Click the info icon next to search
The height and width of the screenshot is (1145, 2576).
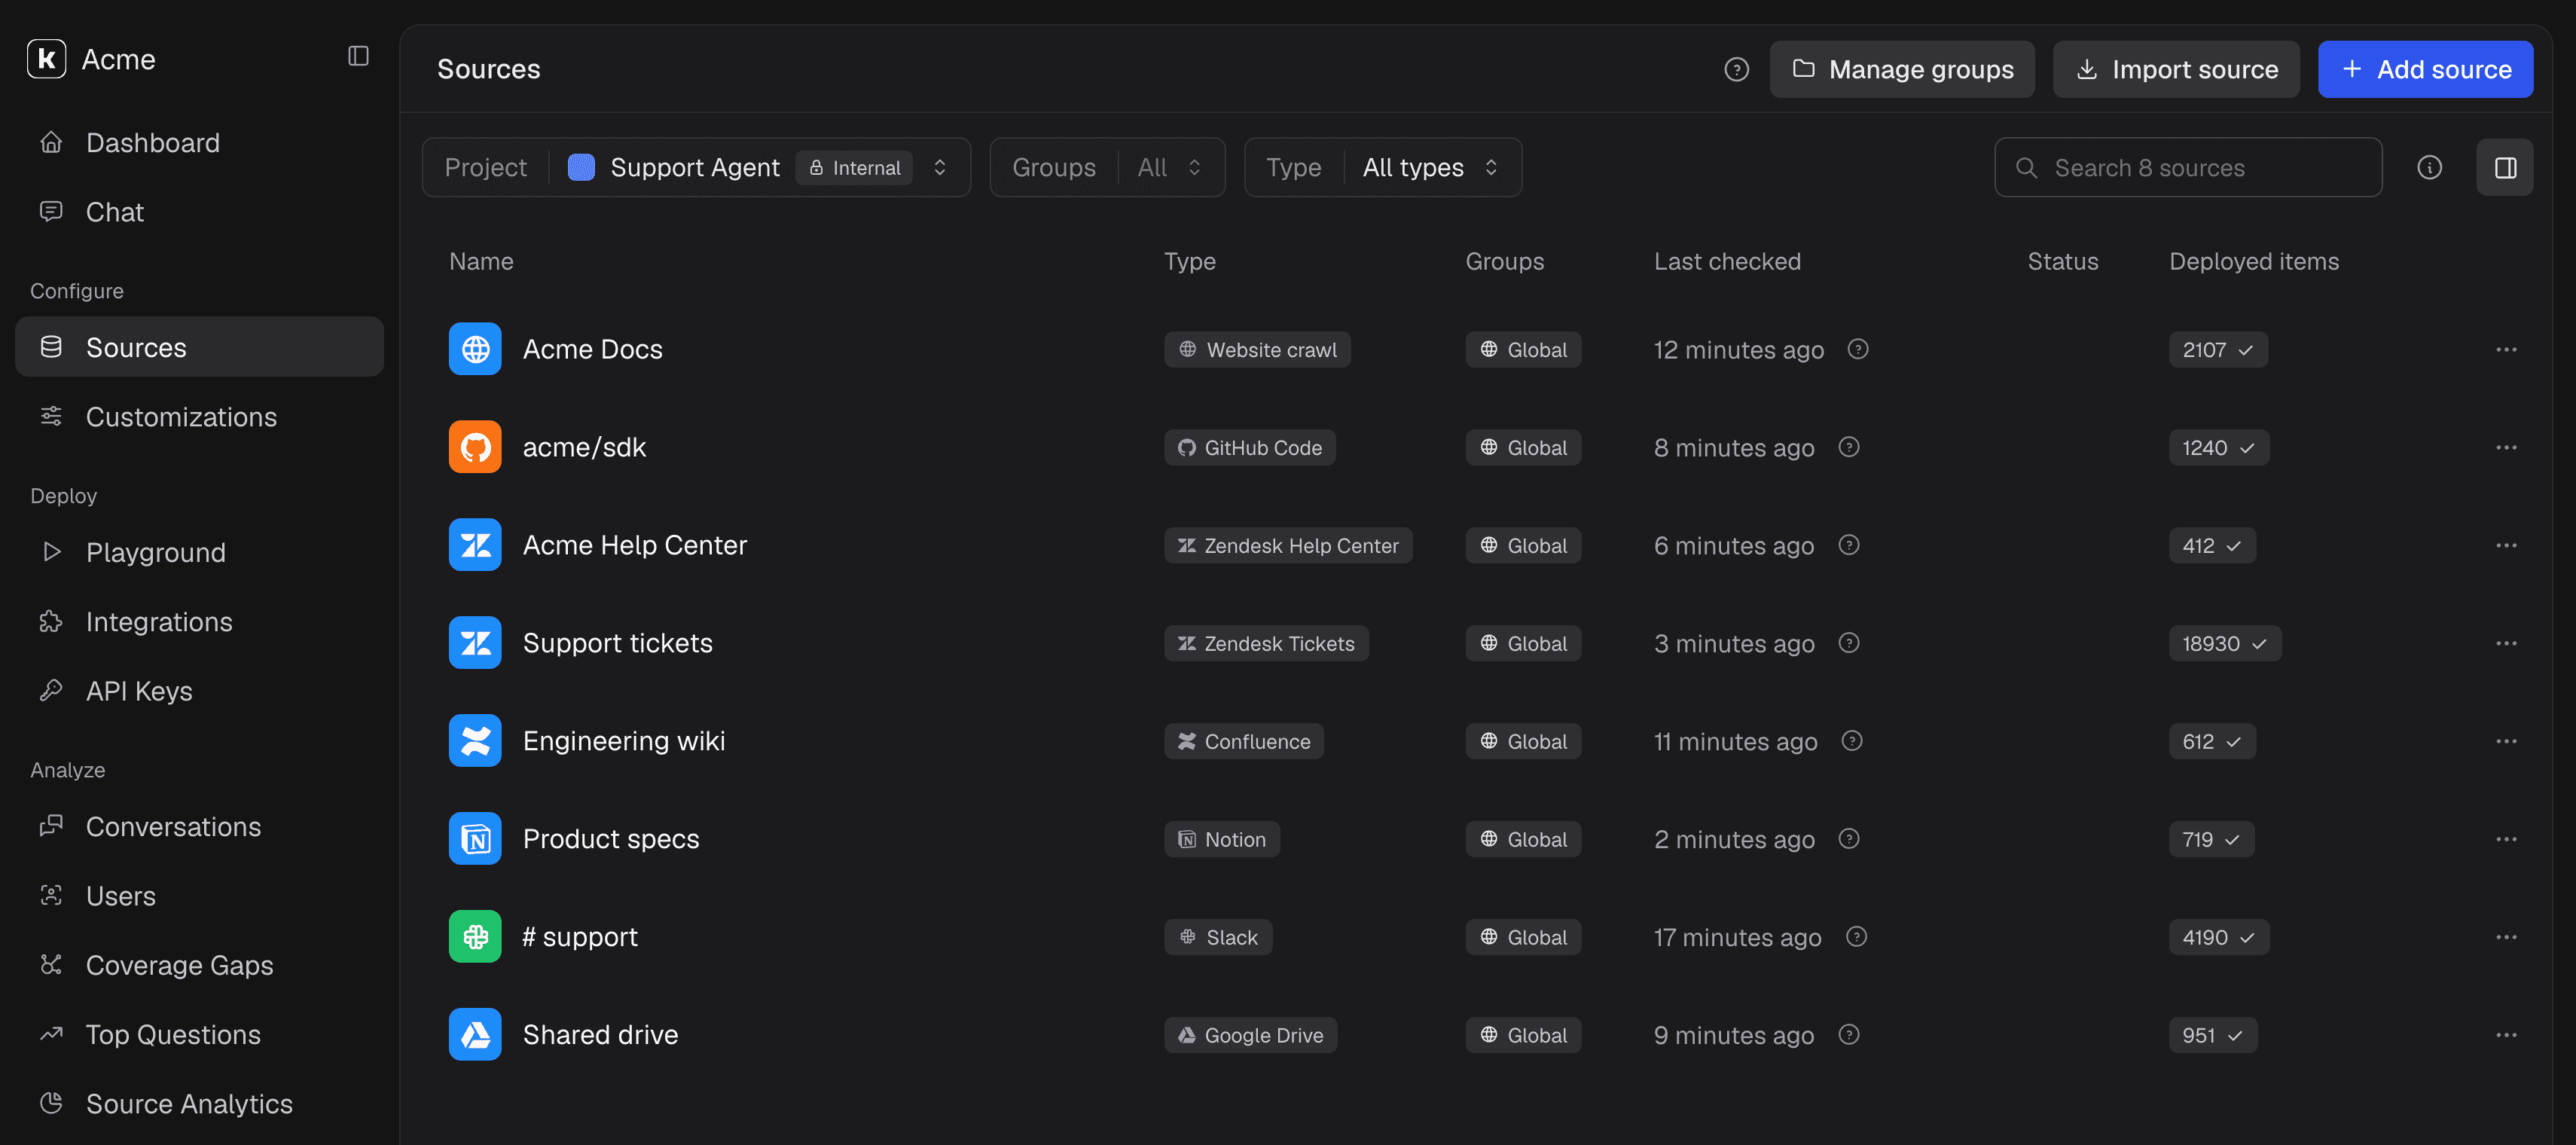2429,167
